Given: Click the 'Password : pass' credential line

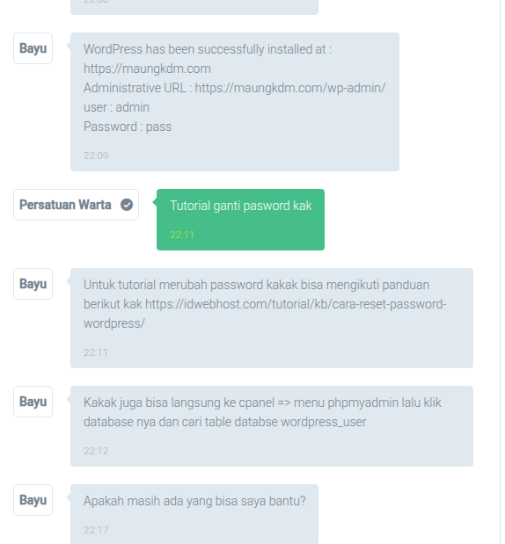Looking at the screenshot, I should point(128,127).
